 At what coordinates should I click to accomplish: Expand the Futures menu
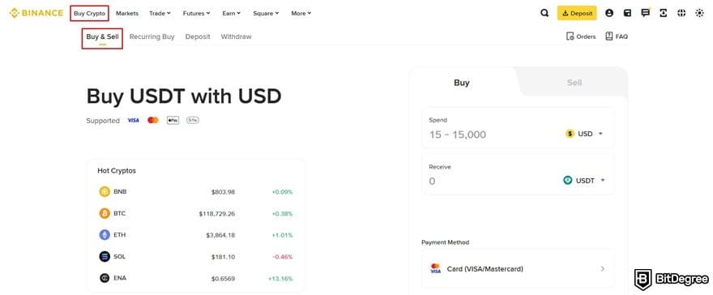196,13
